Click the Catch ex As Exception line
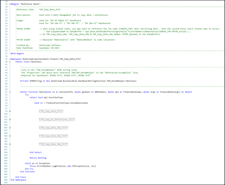The height and width of the screenshot is (185, 225). click(37, 163)
